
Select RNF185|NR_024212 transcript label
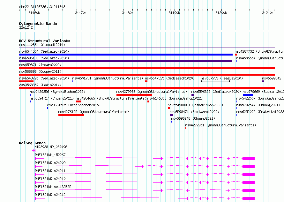tap(50, 195)
